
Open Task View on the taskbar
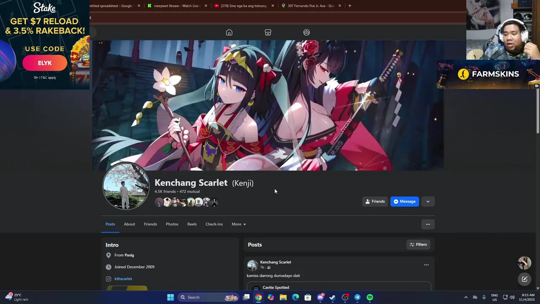click(246, 297)
